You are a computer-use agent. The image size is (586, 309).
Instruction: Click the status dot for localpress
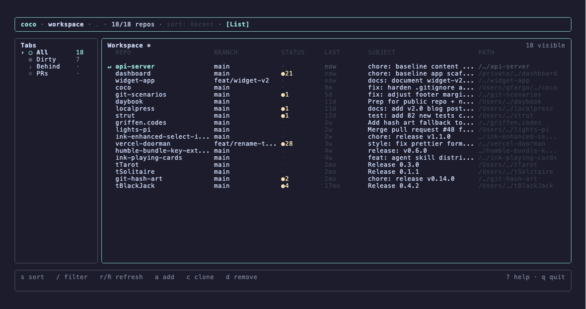tap(283, 109)
